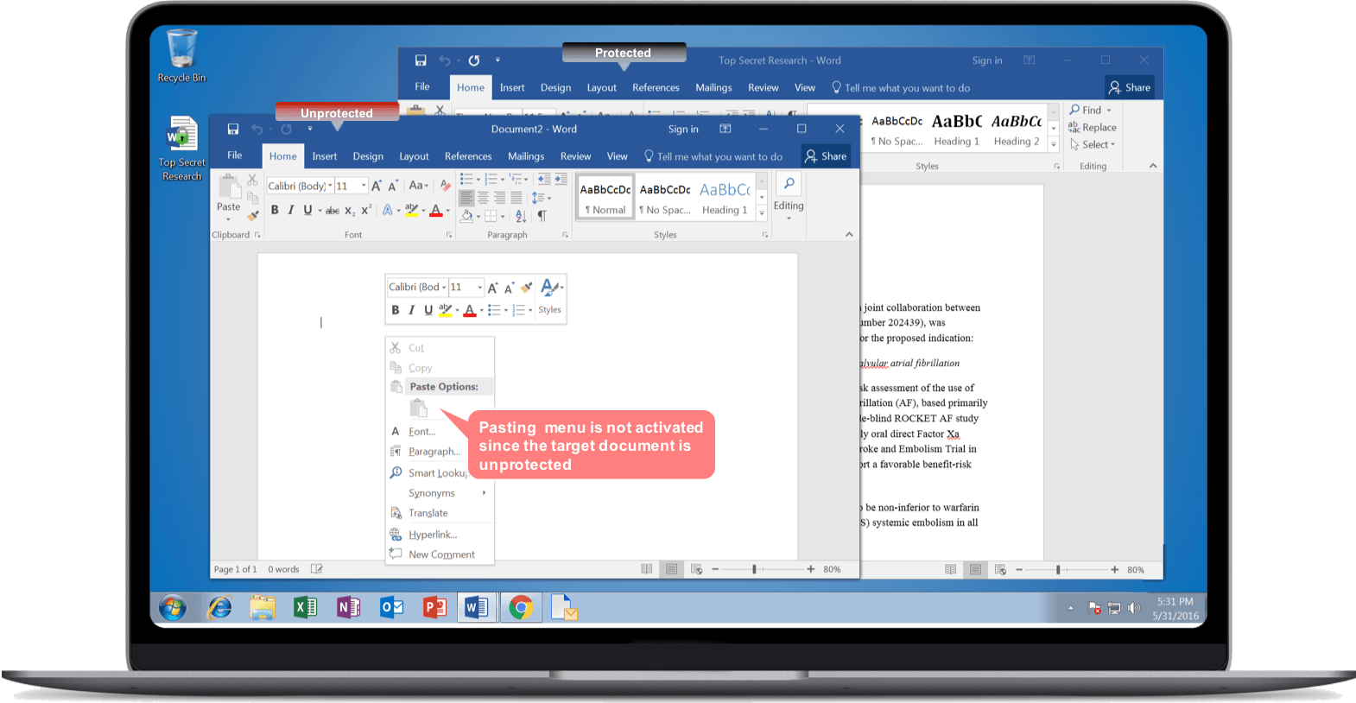Image resolution: width=1356 pixels, height=703 pixels.
Task: Select New Comment in context menu
Action: [440, 554]
